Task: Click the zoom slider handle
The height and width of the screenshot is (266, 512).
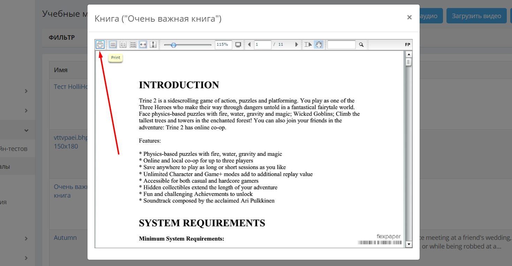Action: pyautogui.click(x=174, y=45)
